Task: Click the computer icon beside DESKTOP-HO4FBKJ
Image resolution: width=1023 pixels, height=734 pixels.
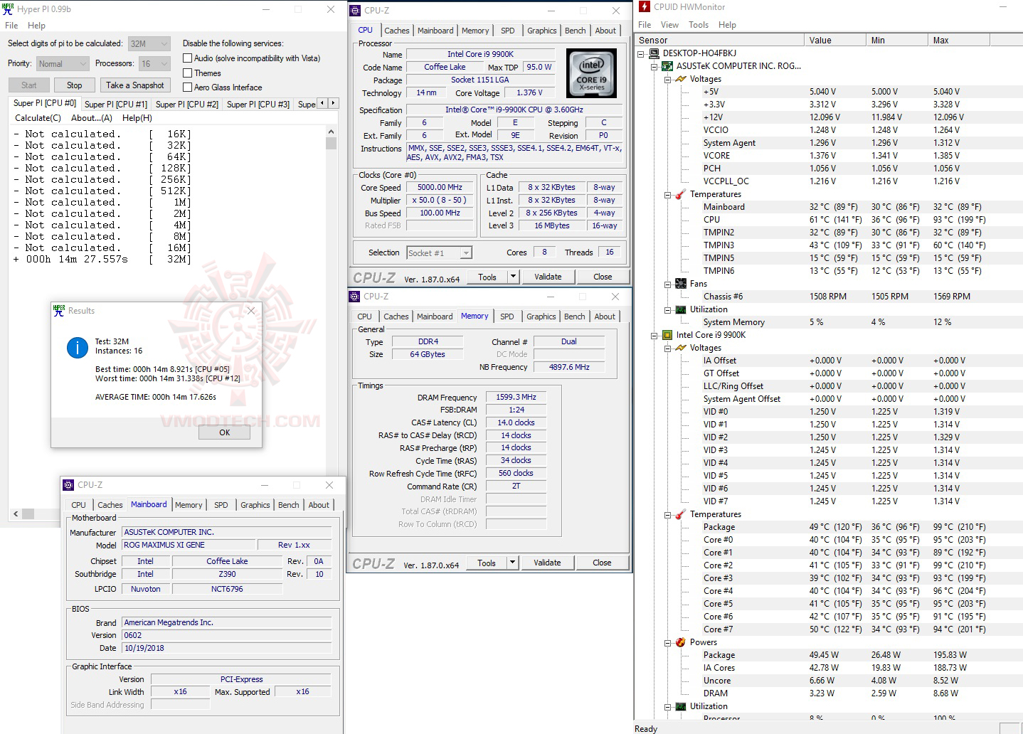Action: [x=654, y=53]
